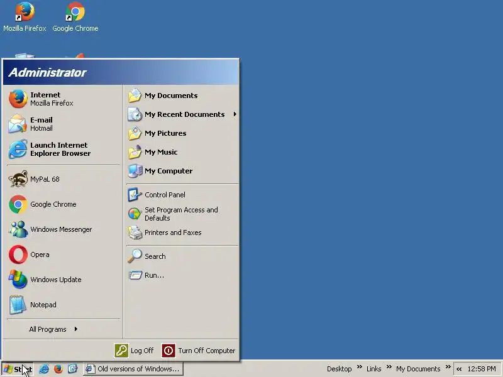The image size is (503, 377).
Task: Open Control Panel
Action: pyautogui.click(x=182, y=195)
